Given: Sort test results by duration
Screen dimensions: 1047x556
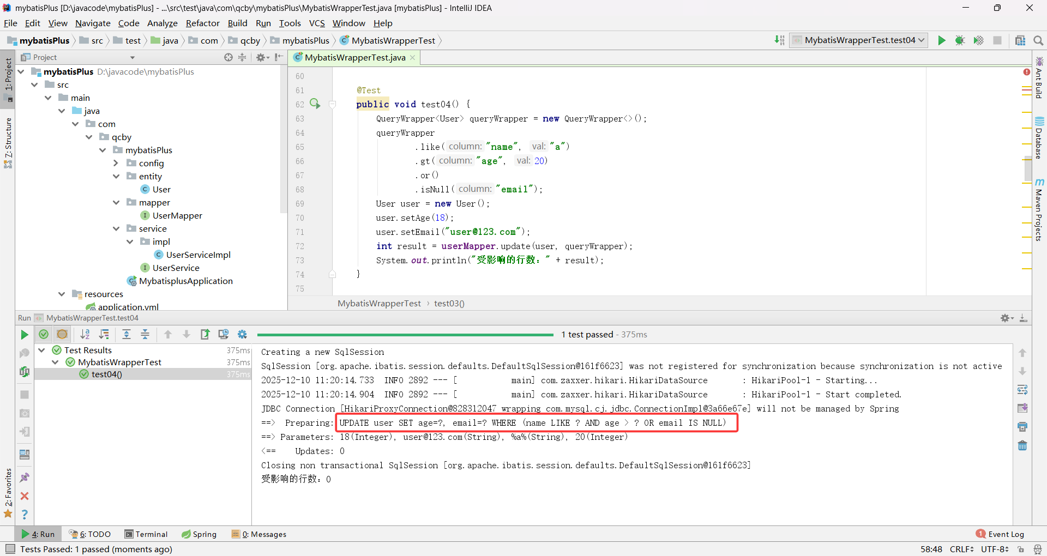Looking at the screenshot, I should click(104, 335).
